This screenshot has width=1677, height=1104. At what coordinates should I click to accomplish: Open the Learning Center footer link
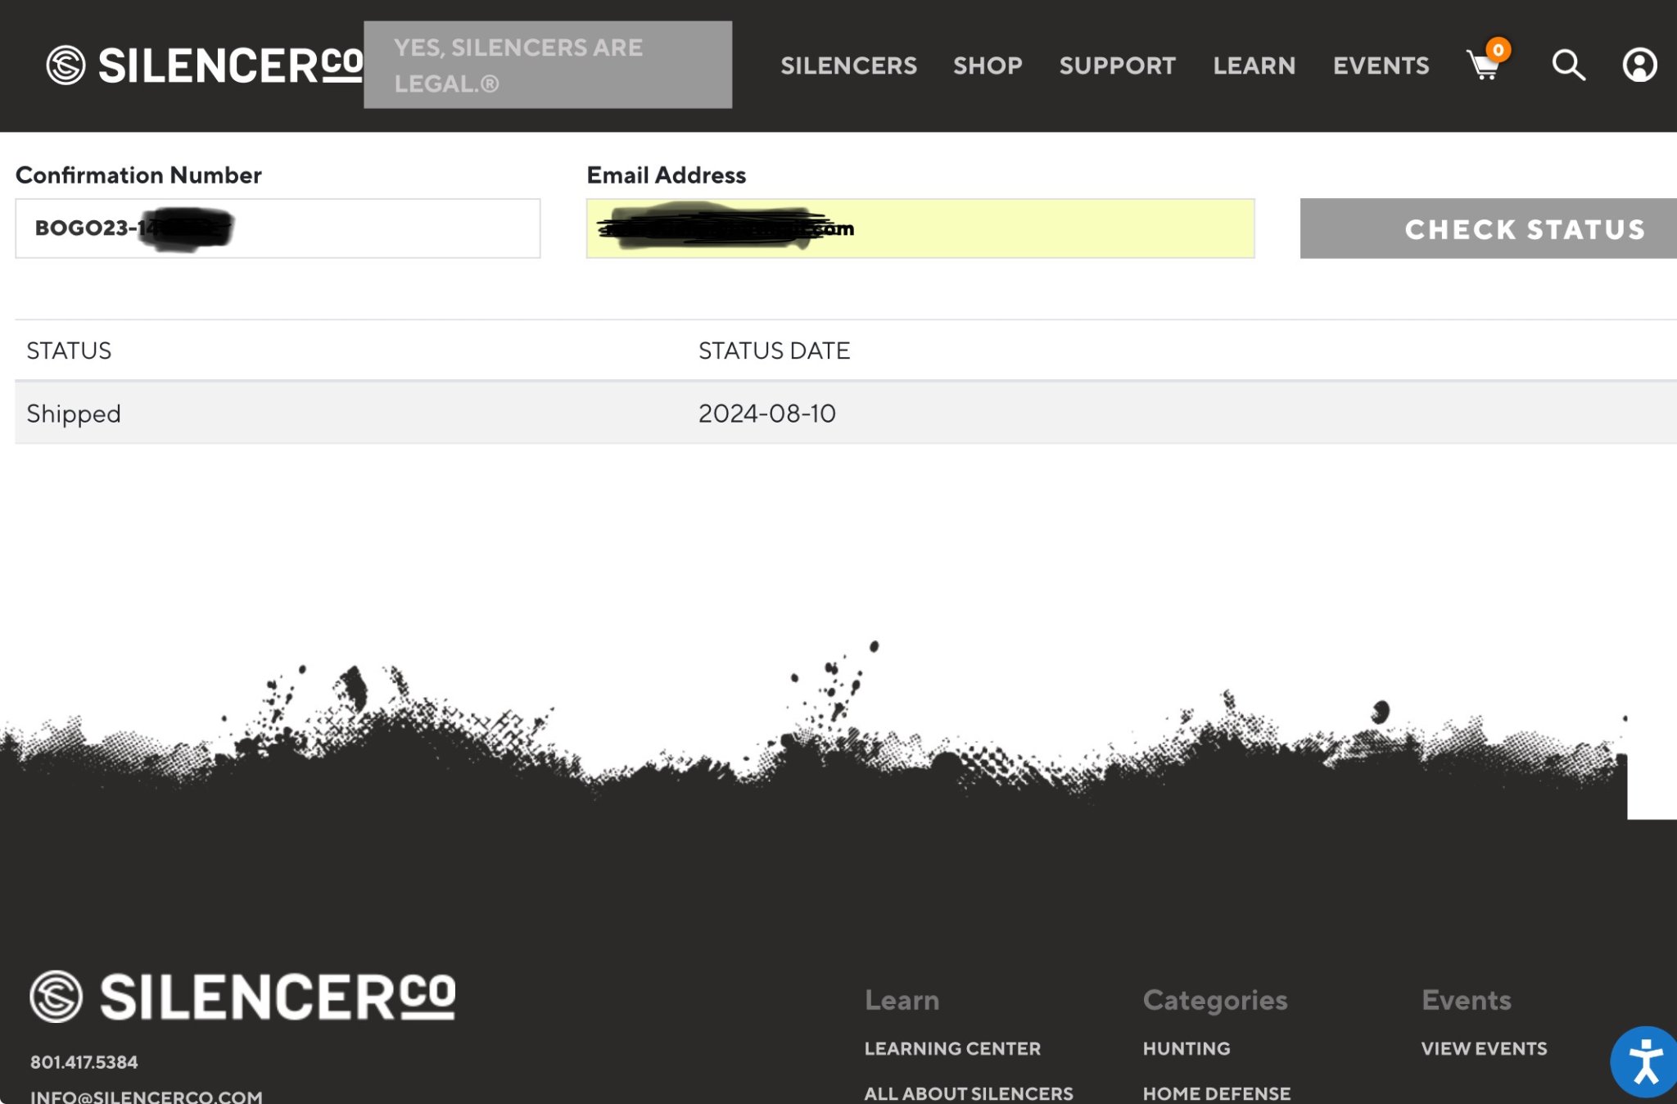[x=952, y=1048]
